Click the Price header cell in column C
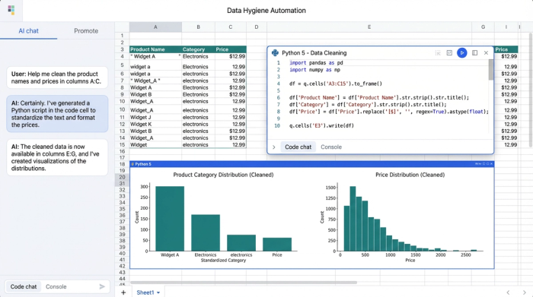 pyautogui.click(x=231, y=49)
